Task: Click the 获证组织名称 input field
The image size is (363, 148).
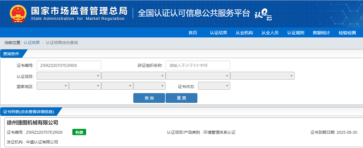Action: (198, 65)
